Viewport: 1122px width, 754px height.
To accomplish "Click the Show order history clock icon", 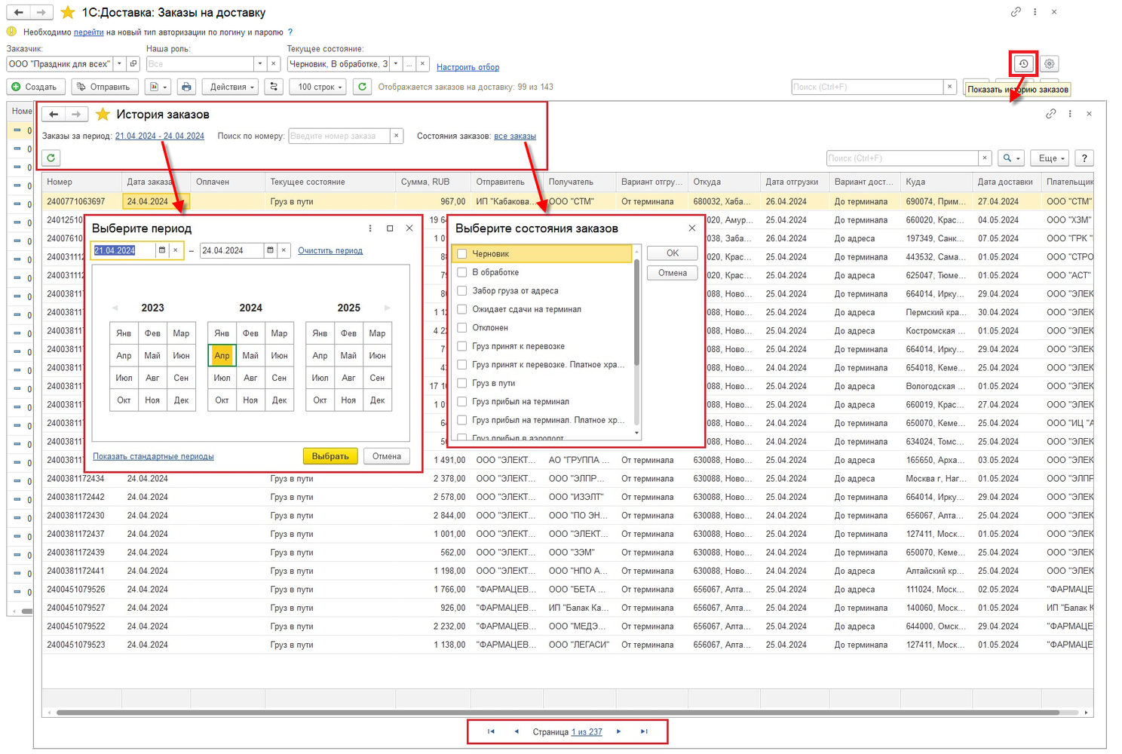I will 1023,64.
